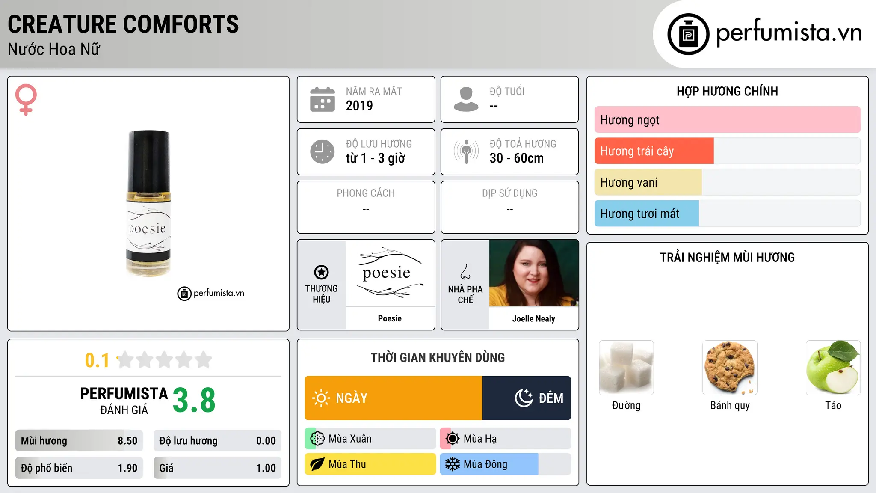Click the star badge icon above Thương hiệu
This screenshot has width=876, height=493.
tap(321, 272)
